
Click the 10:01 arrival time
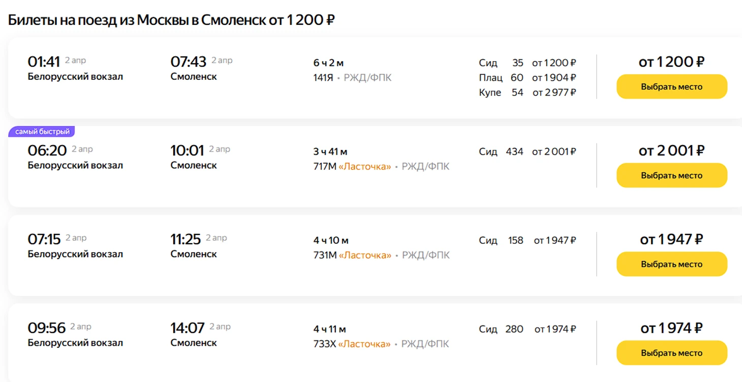187,151
